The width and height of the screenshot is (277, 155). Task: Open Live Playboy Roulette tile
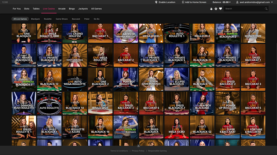pyautogui.click(x=126, y=79)
